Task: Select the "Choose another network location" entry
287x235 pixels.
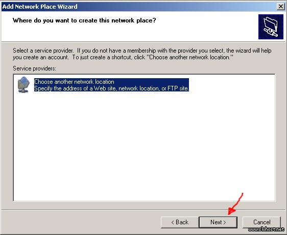Action: click(x=74, y=82)
